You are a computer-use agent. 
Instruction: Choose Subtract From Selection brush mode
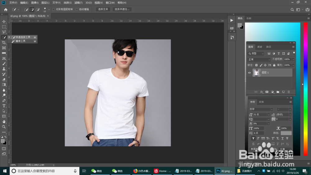(38, 10)
